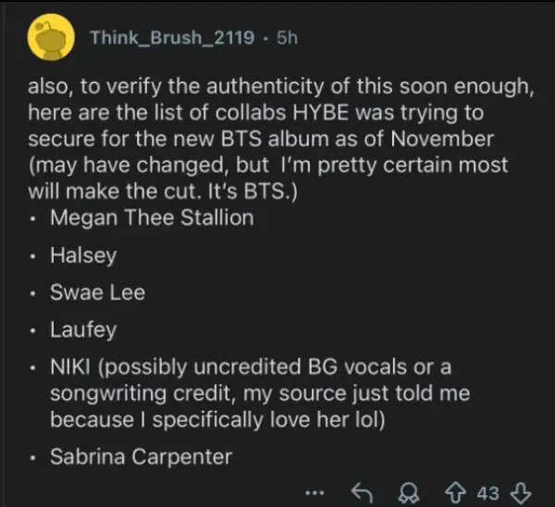This screenshot has width=555, height=507.
Task: Open the three-dot more options menu
Action: [x=314, y=492]
